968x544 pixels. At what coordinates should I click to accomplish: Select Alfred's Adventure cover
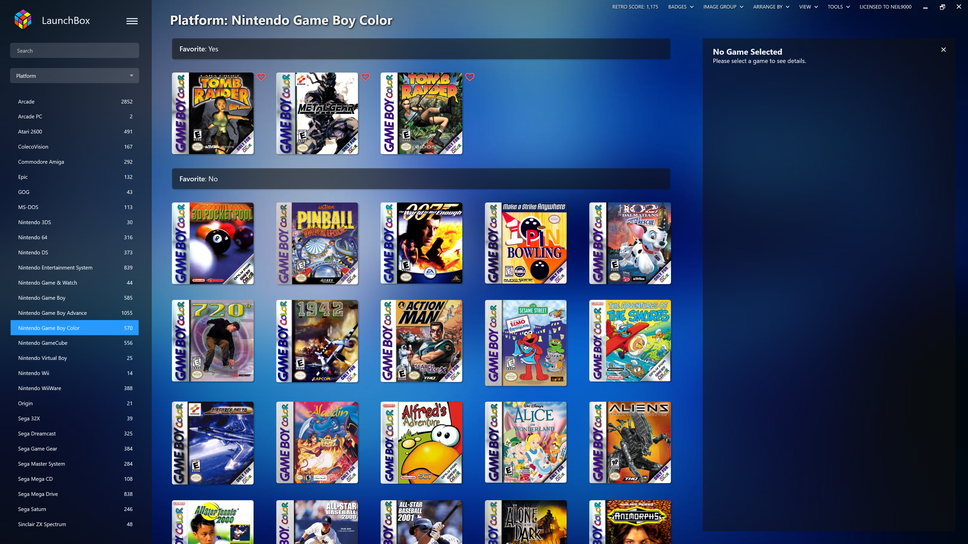pos(421,443)
